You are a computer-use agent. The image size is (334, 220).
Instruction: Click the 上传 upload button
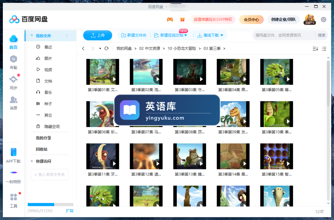point(98,35)
